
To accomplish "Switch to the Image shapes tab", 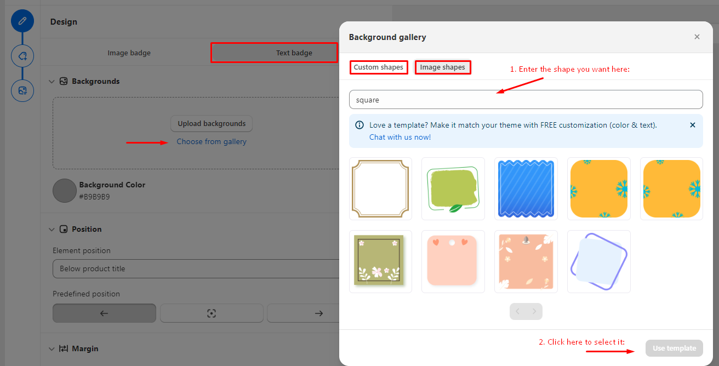I will 442,67.
